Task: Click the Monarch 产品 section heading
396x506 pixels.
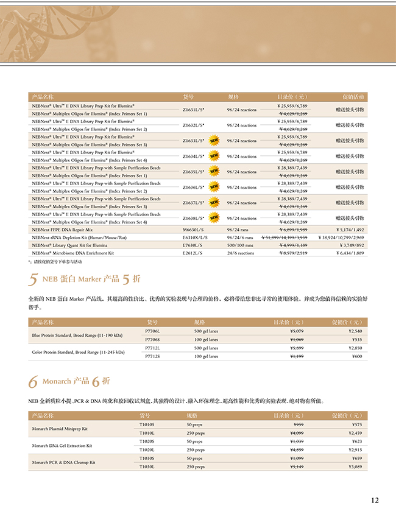Action: pos(67,382)
